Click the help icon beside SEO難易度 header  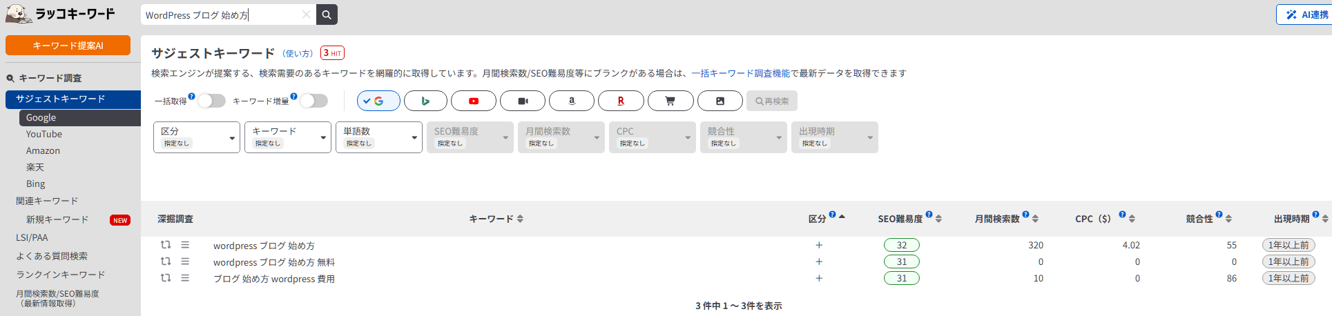[x=929, y=215]
